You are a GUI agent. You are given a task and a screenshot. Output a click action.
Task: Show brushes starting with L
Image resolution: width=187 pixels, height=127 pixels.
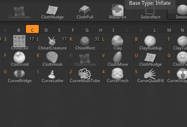click(155, 30)
